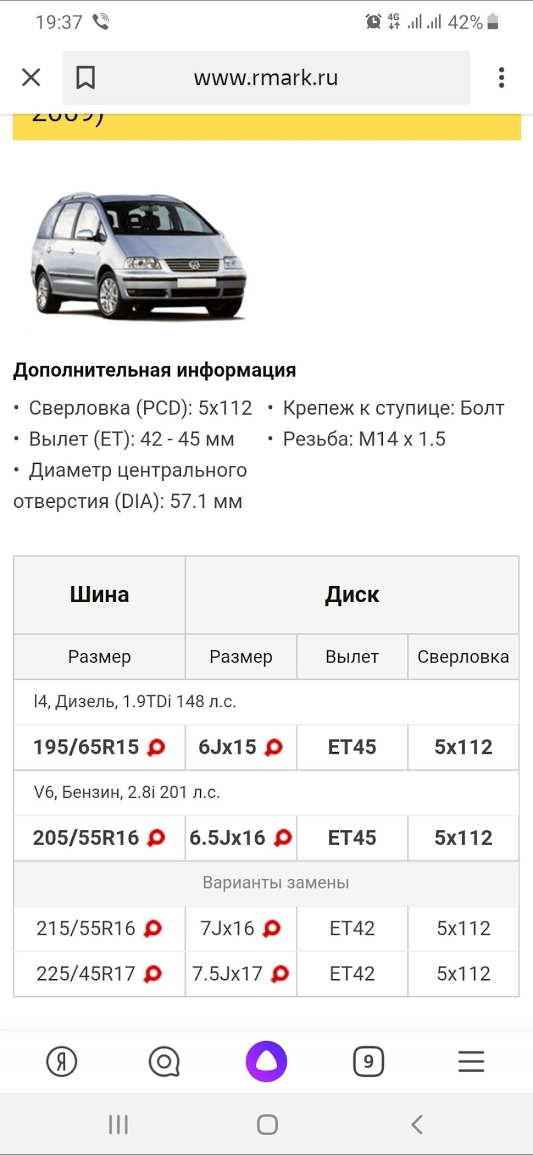The width and height of the screenshot is (533, 1155).
Task: Search wheel size 7Jx16 red icon
Action: coord(272,928)
